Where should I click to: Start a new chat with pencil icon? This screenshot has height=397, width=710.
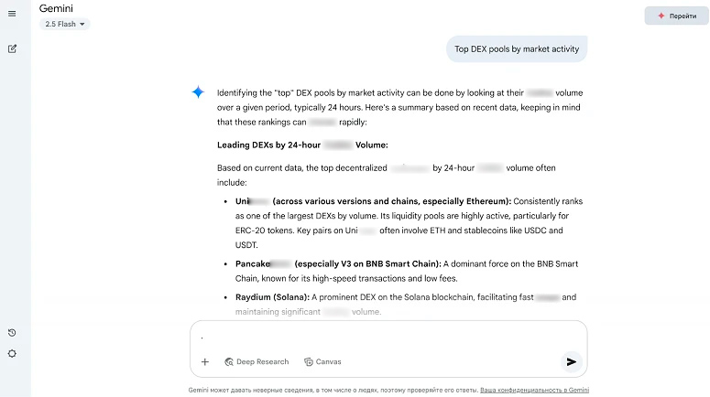(12, 48)
